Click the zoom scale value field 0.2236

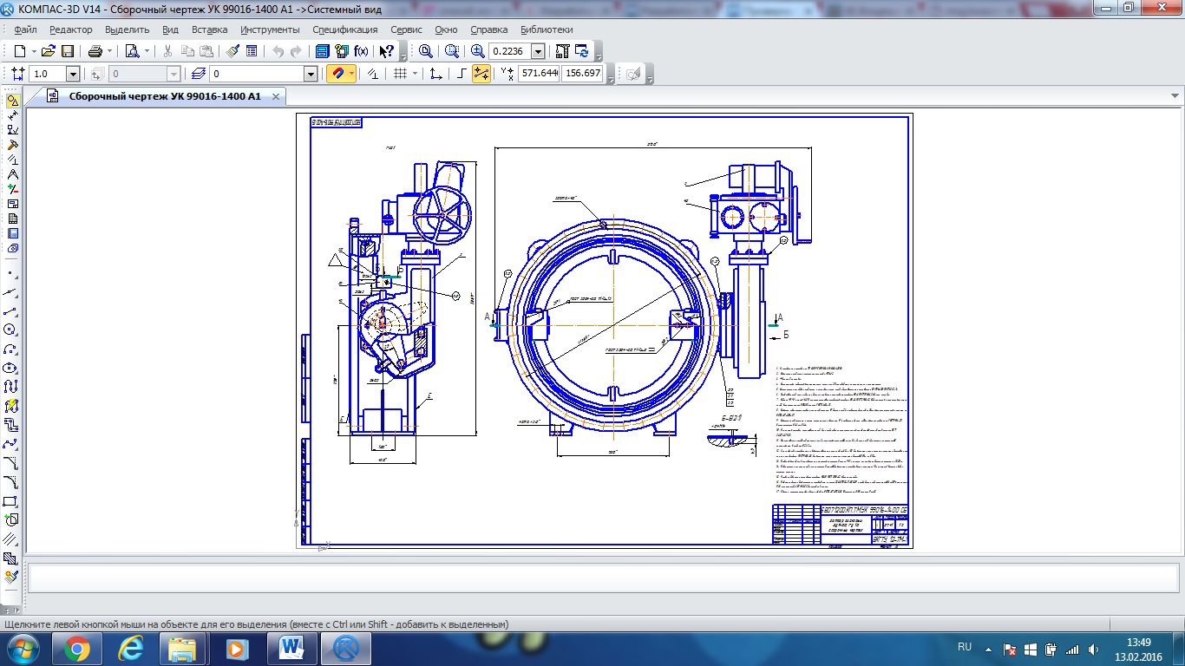(x=510, y=51)
